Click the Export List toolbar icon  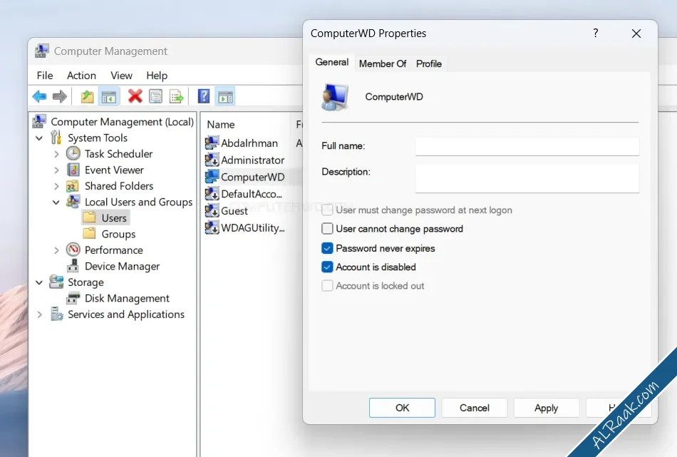coord(177,96)
